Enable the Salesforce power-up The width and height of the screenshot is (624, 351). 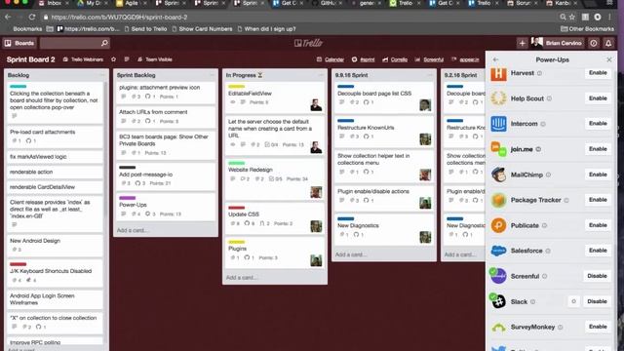coord(598,251)
